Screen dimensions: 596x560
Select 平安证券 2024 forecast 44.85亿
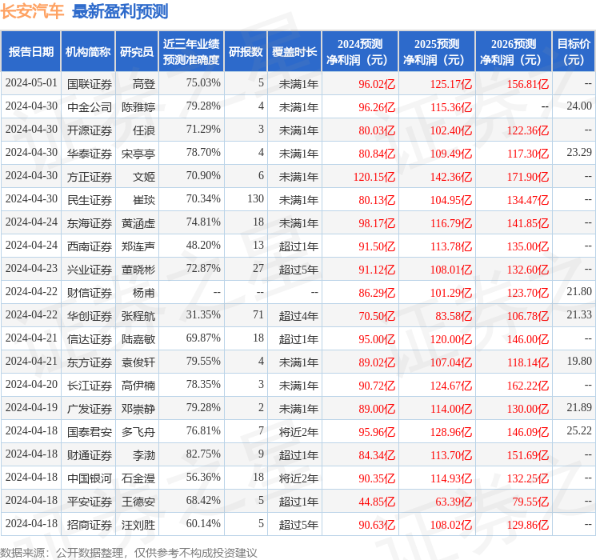[x=377, y=502]
